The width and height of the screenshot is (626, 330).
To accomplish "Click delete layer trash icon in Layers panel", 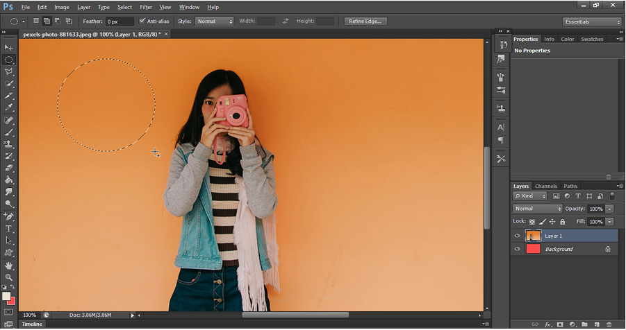I will [609, 324].
